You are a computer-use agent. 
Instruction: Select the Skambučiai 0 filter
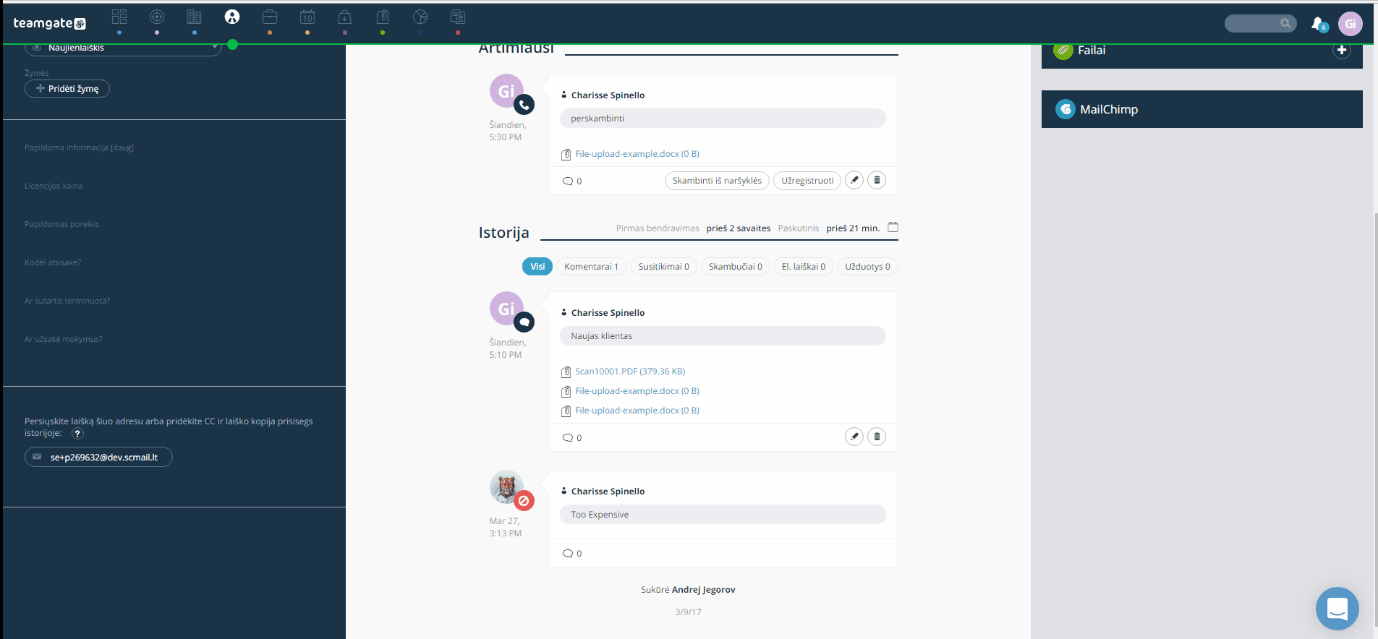coord(736,267)
